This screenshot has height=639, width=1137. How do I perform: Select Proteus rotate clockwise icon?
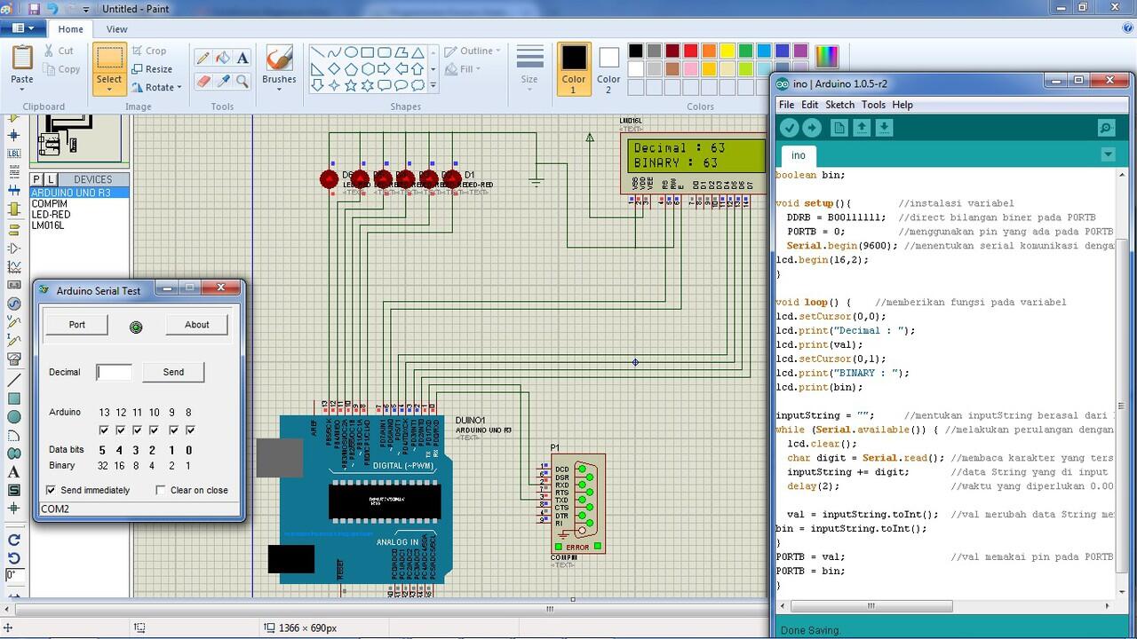(x=13, y=540)
